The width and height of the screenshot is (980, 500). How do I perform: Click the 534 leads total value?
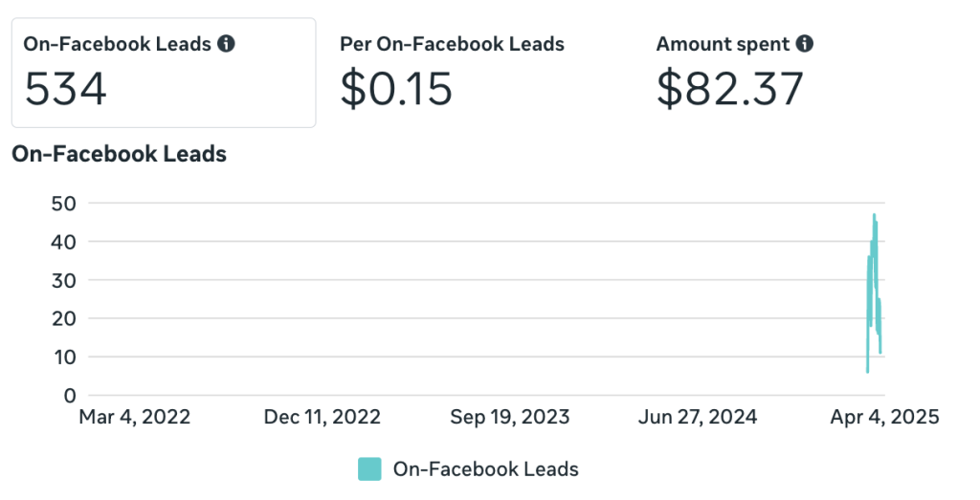click(x=65, y=90)
